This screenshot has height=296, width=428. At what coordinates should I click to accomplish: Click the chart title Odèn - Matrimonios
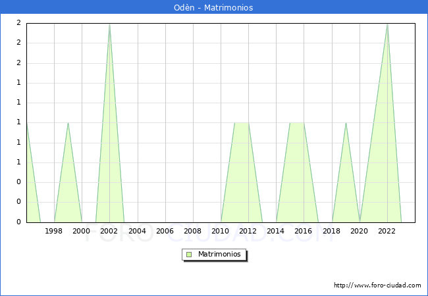[214, 8]
